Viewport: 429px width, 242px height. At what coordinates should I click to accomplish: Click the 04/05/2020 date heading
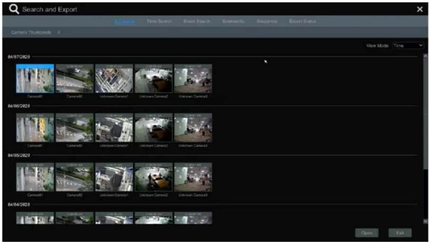coord(19,155)
